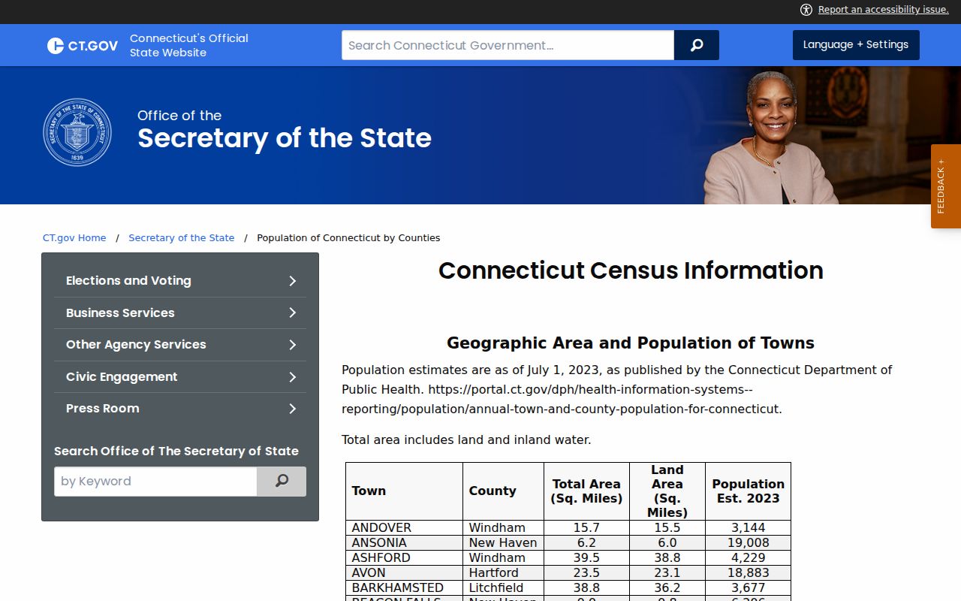
Task: Click the top search magnifier button
Action: tap(697, 45)
